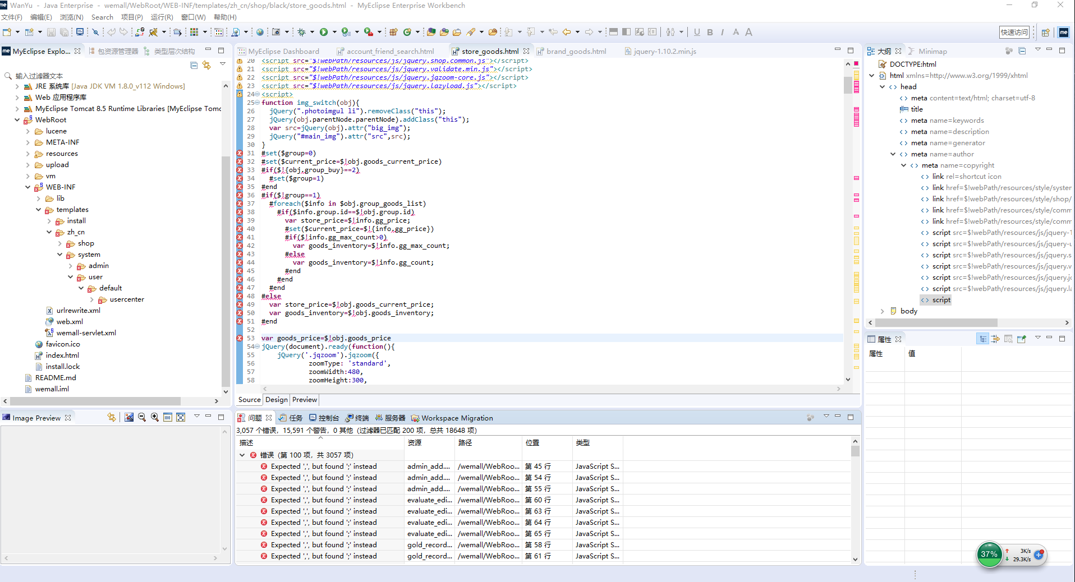Click the Debug bug icon in toolbar
Viewport: 1075px width, 582px height.
[302, 32]
